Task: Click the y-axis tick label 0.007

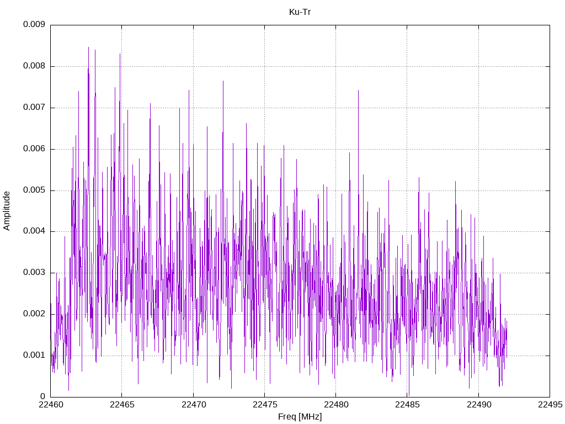Action: point(34,108)
